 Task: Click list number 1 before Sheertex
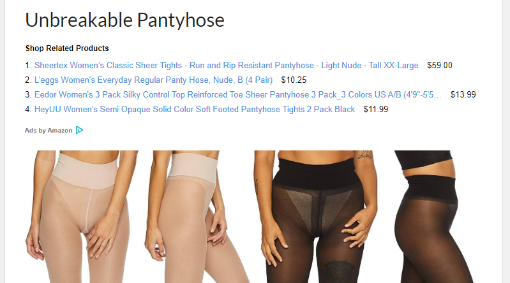point(28,65)
